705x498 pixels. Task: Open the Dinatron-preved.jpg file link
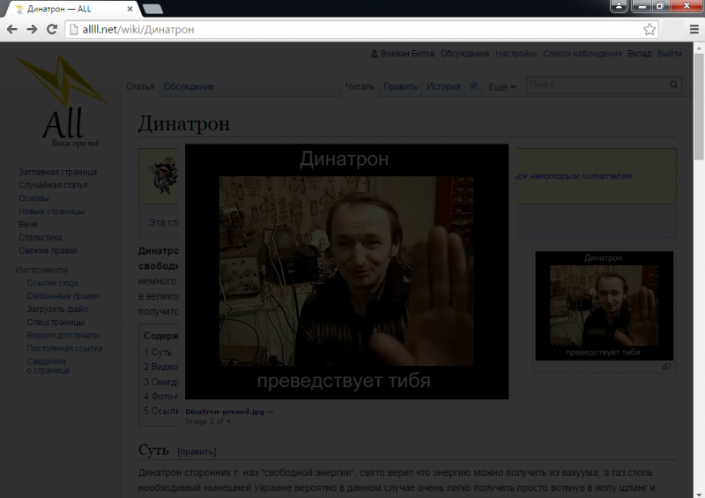click(x=225, y=411)
